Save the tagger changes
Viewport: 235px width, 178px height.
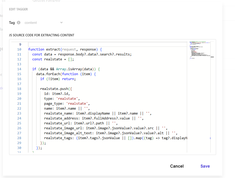[205, 166]
